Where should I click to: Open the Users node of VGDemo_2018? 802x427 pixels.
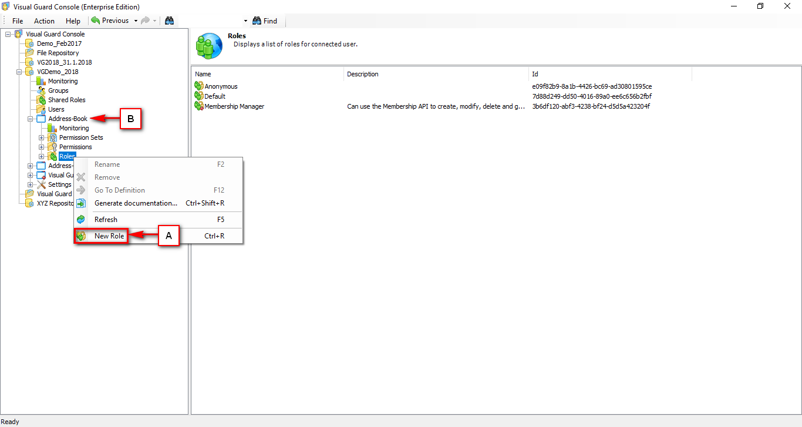(x=57, y=109)
